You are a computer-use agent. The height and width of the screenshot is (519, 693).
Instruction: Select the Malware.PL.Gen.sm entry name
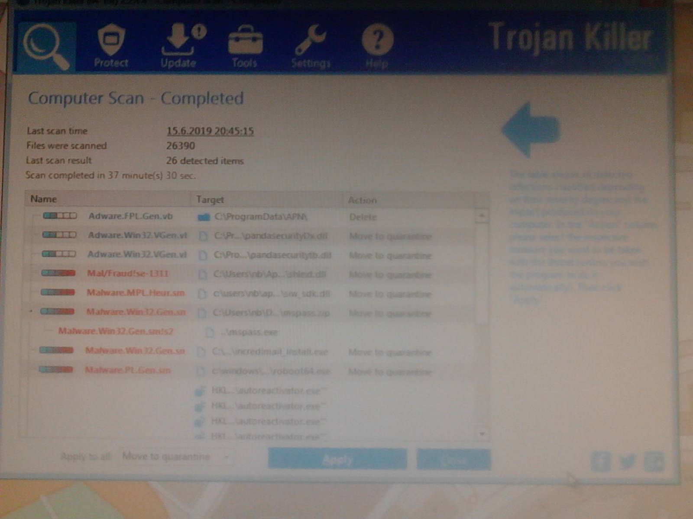[x=128, y=370]
